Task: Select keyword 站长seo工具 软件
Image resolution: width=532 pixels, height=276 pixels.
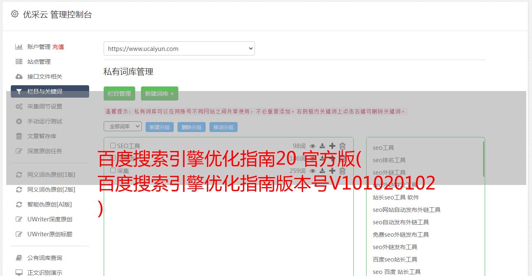Action: 396,197
